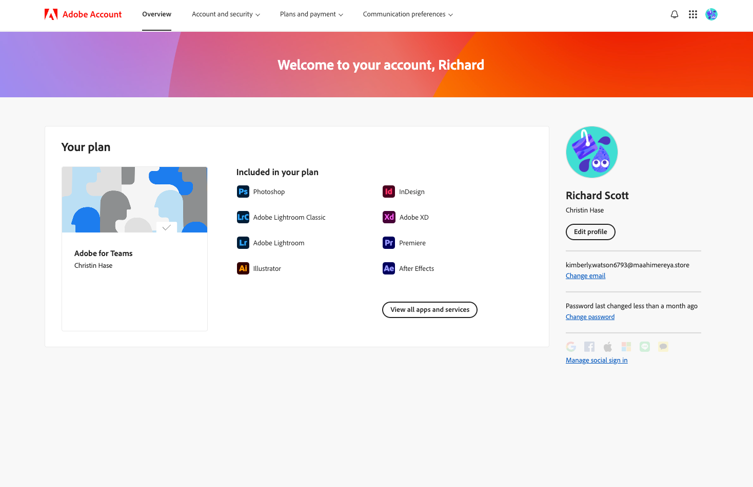Expand Account and security menu
Image resolution: width=753 pixels, height=487 pixels.
tap(226, 14)
